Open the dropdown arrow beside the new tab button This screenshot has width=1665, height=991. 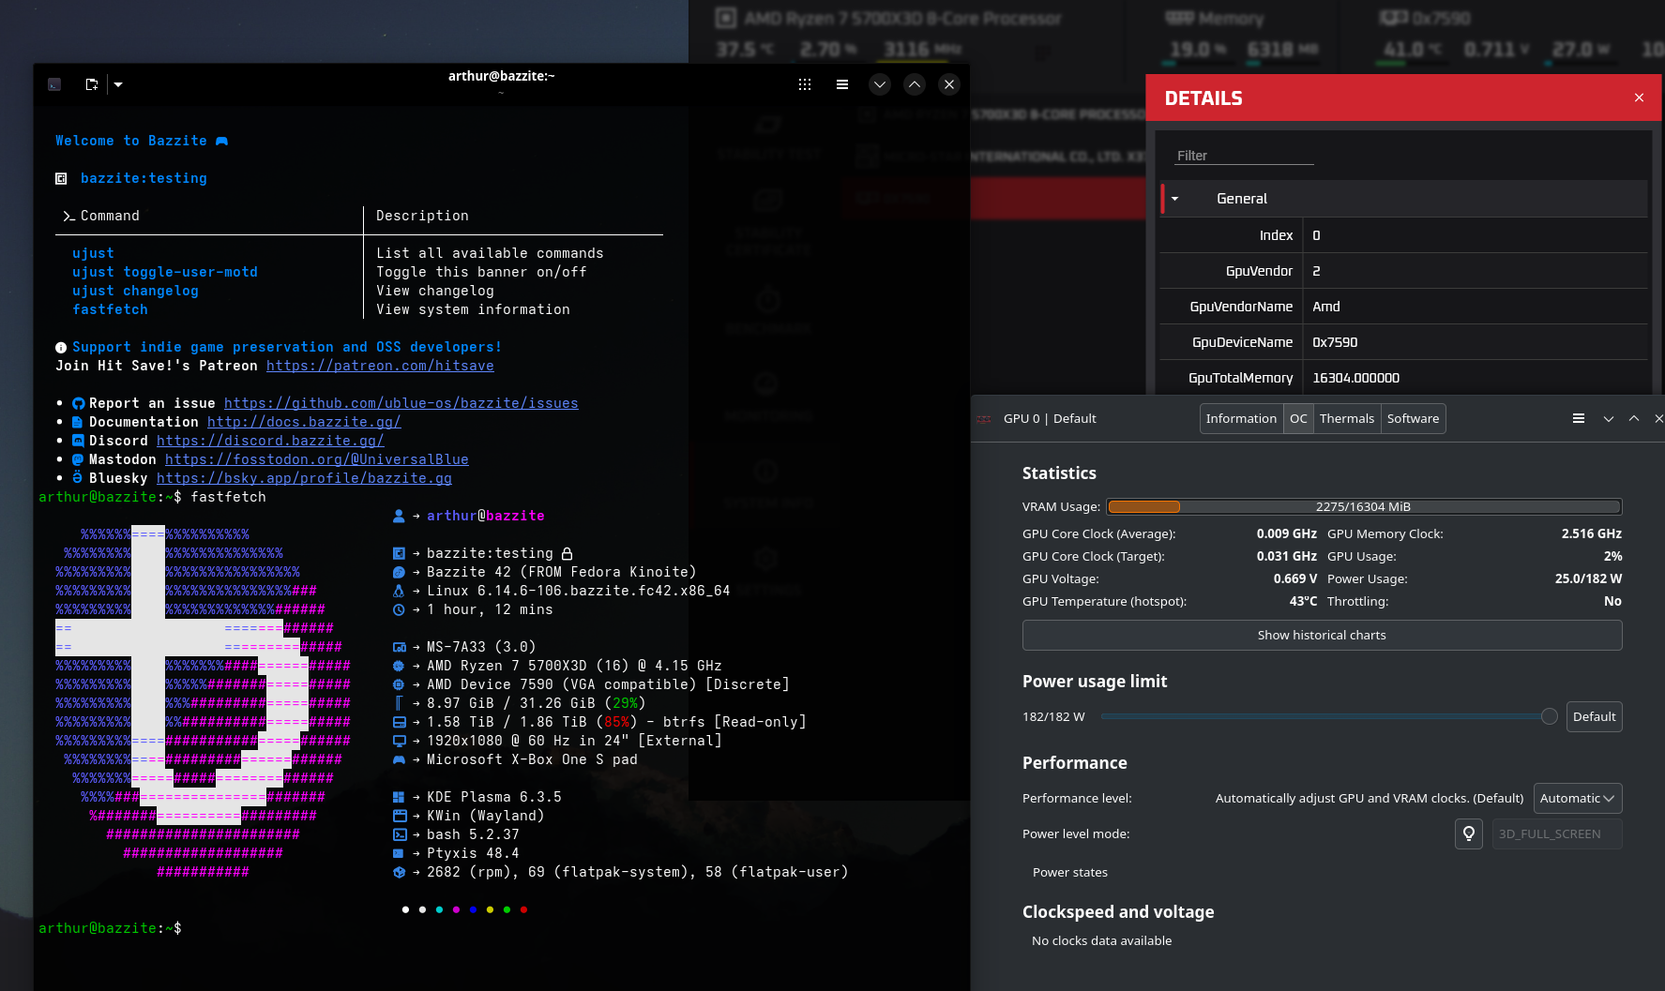click(x=118, y=84)
